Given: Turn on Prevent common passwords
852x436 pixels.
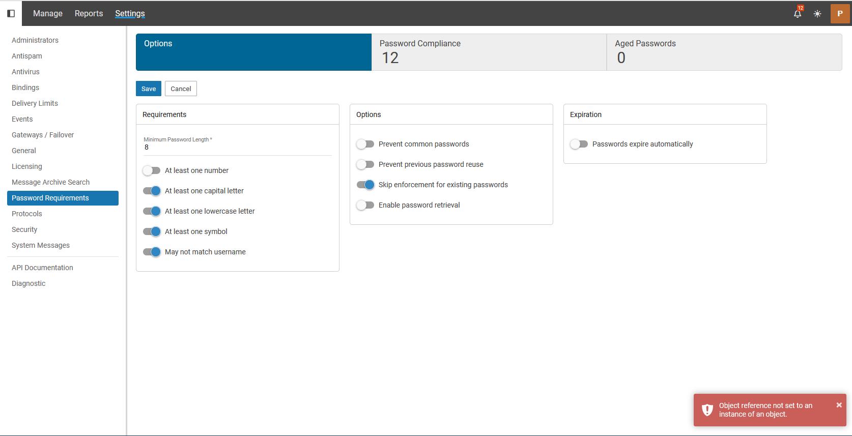Looking at the screenshot, I should click(365, 144).
